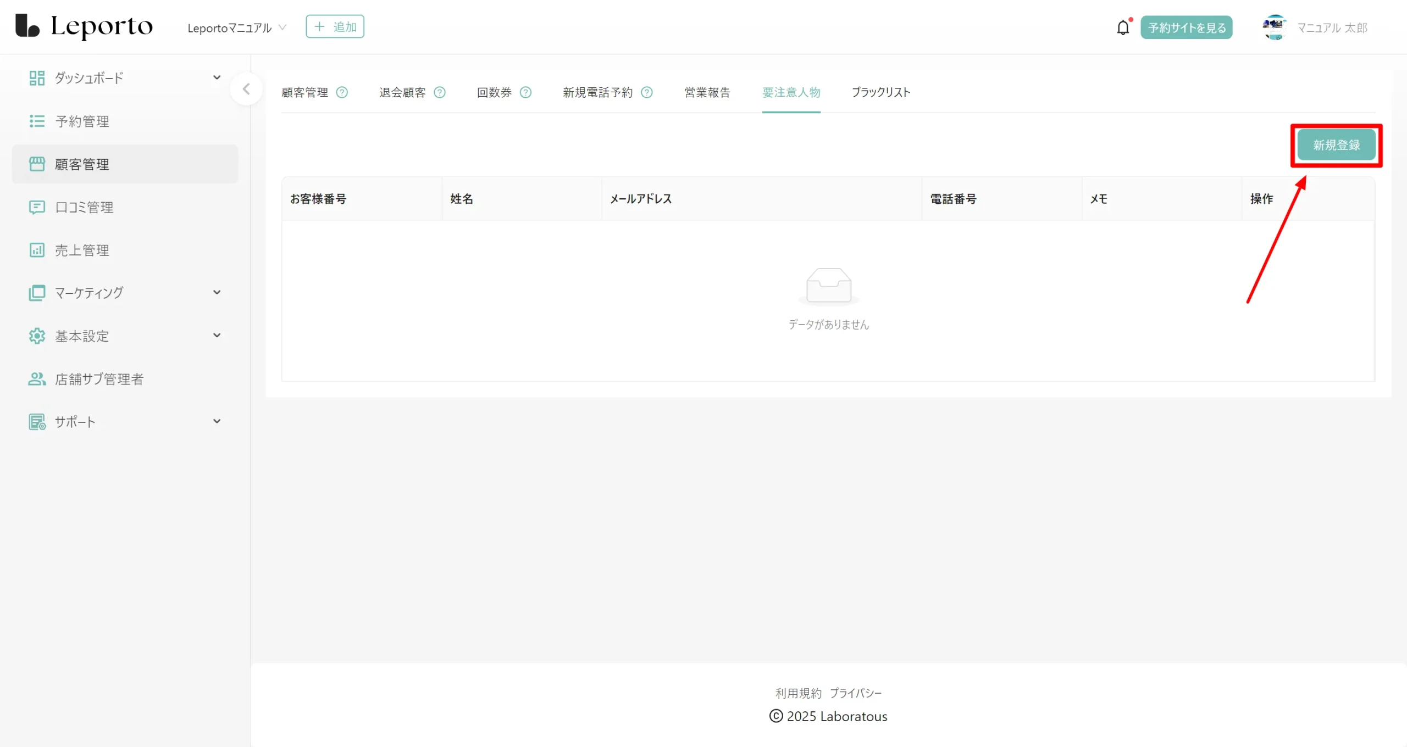This screenshot has width=1407, height=747.
Task: Open the 利用規約 link
Action: 798,693
